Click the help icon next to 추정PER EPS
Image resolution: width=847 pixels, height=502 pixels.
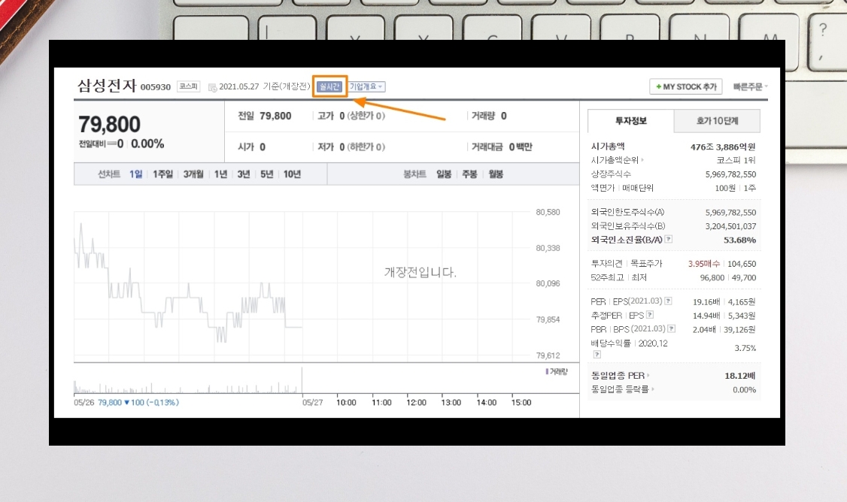point(650,315)
